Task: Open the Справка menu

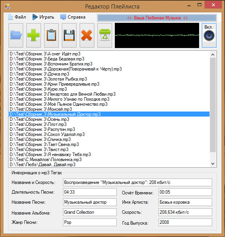Action: tap(73, 17)
